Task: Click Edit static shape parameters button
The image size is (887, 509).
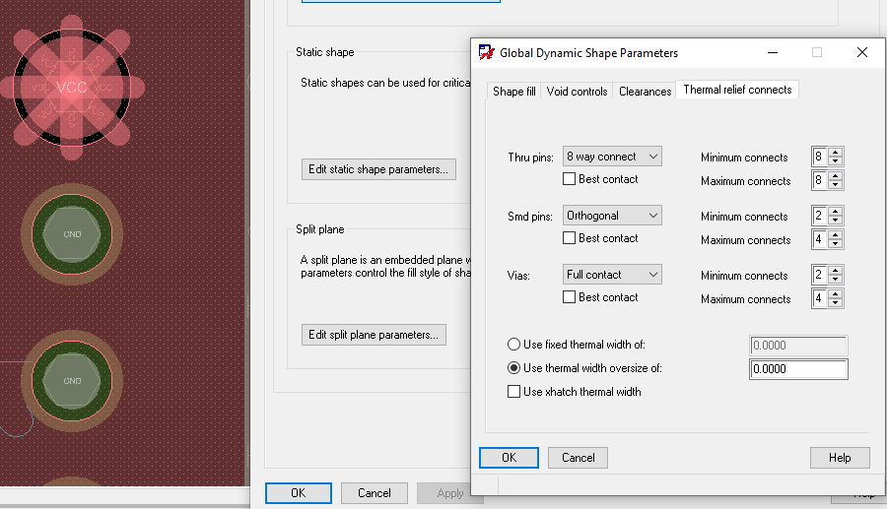Action: [x=378, y=169]
